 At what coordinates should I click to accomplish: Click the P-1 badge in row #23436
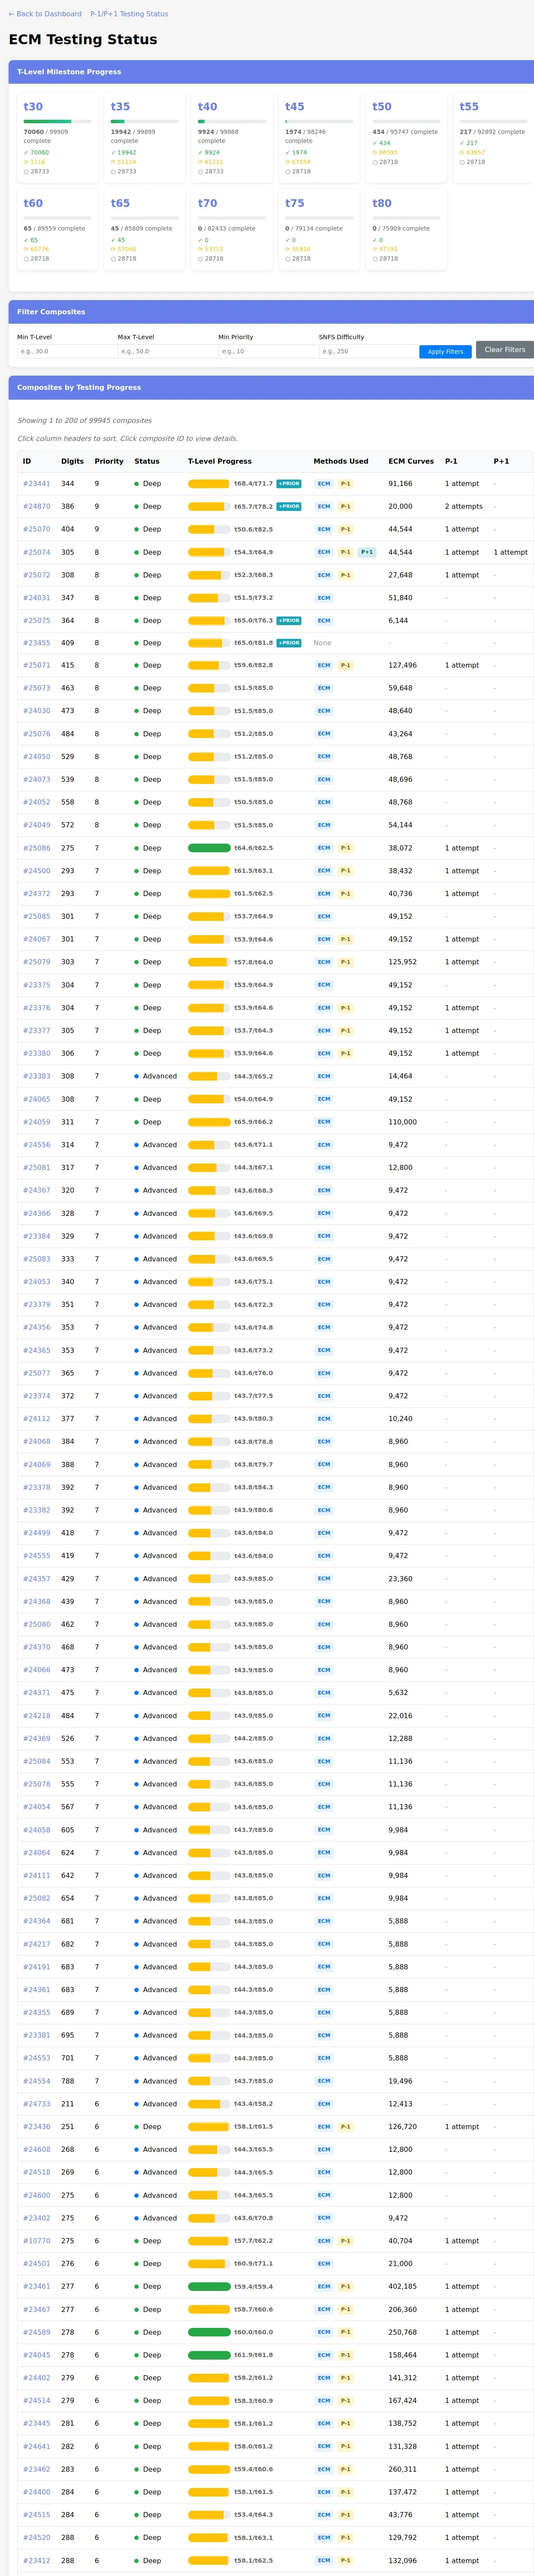coord(345,2127)
